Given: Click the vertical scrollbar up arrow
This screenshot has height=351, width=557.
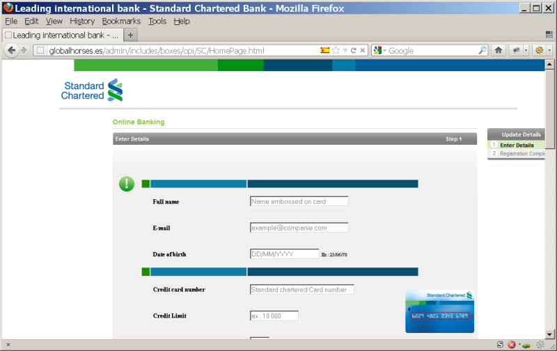Looking at the screenshot, I should coord(549,64).
